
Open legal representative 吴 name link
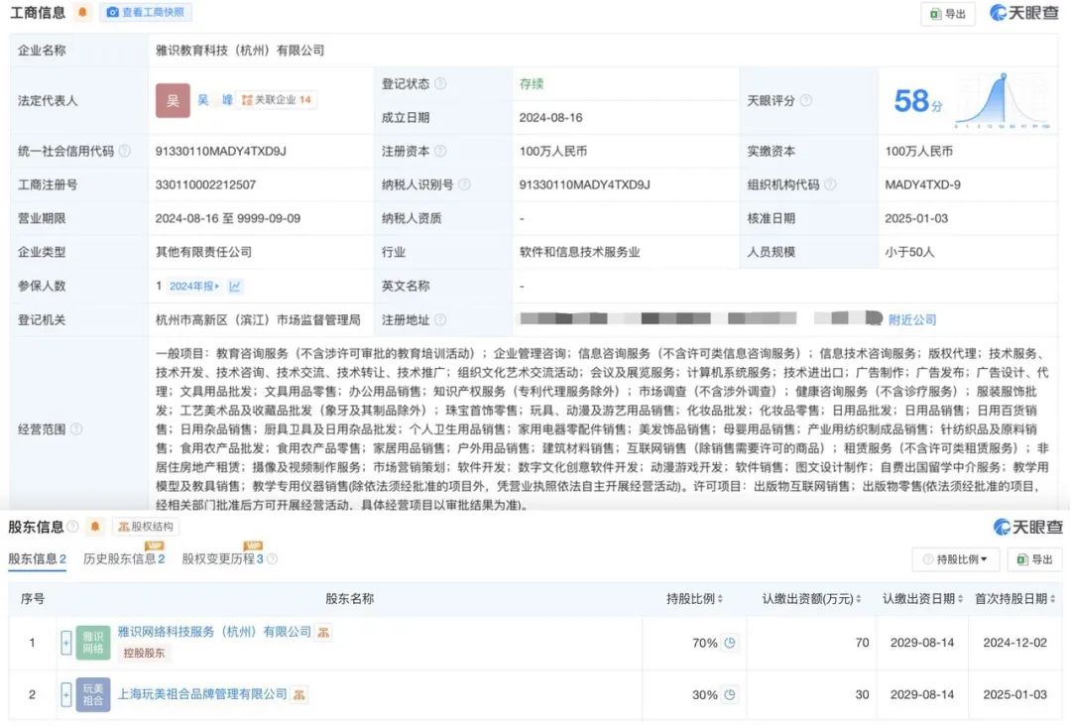[215, 100]
